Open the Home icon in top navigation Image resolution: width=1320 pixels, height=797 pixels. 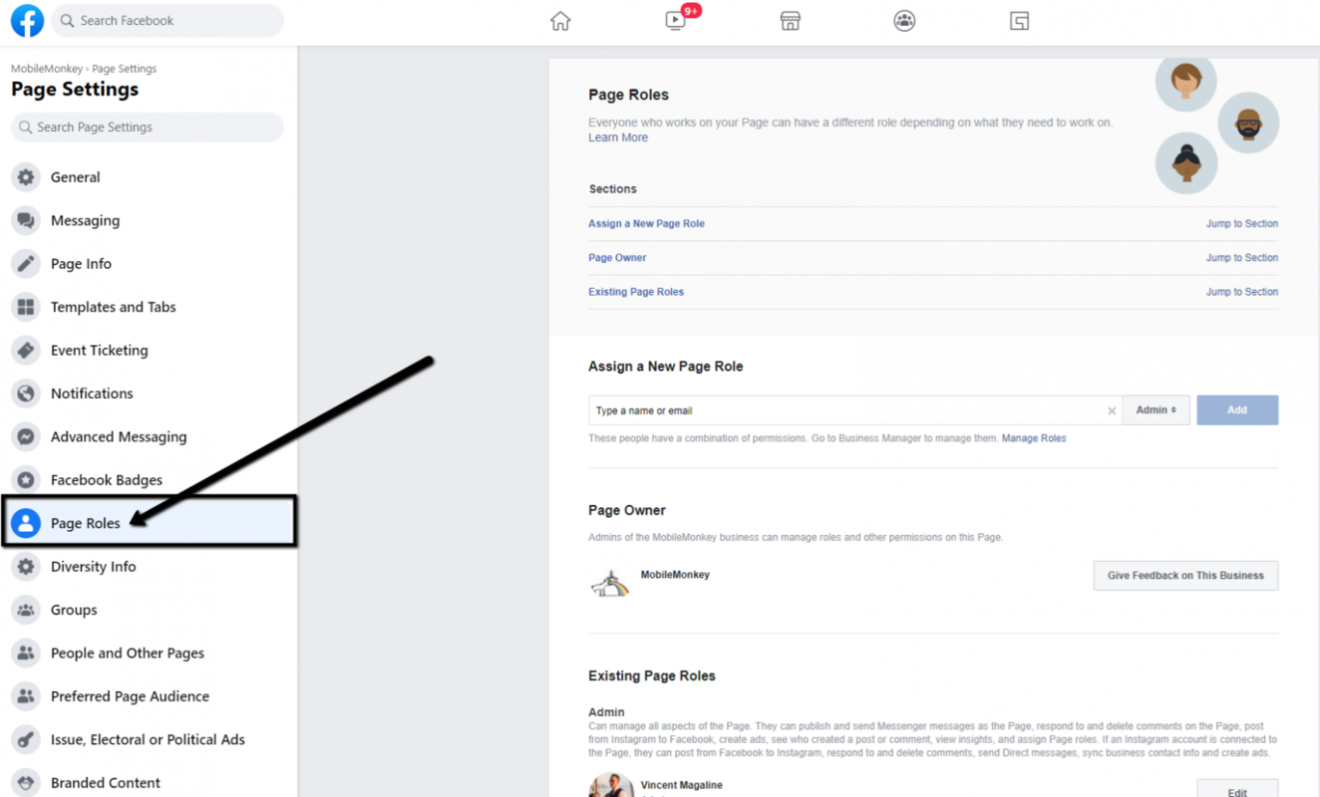click(560, 21)
